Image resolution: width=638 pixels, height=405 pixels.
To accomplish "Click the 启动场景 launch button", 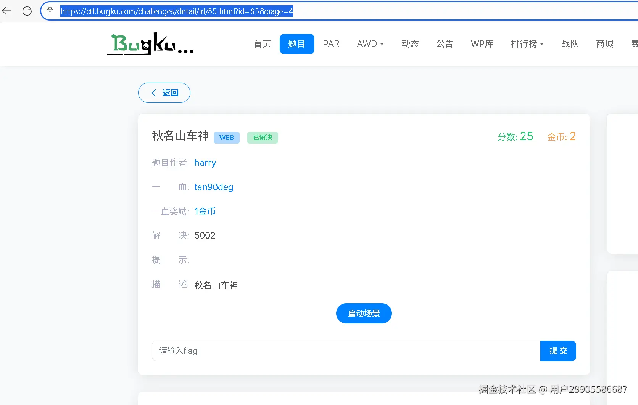I will pyautogui.click(x=364, y=313).
